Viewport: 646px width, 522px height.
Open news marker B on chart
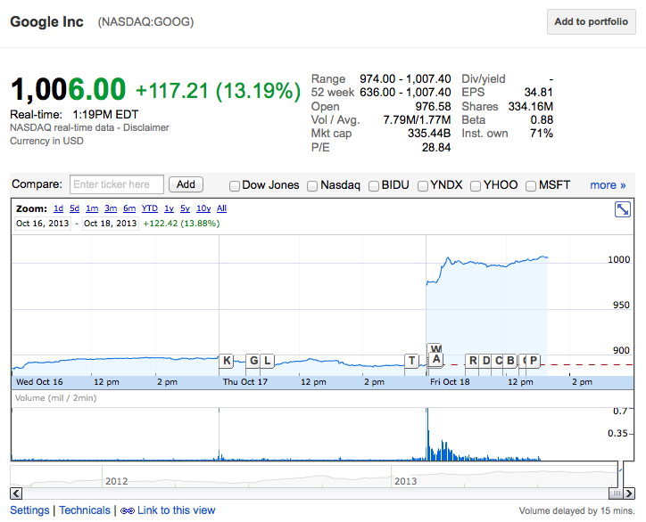(x=510, y=361)
